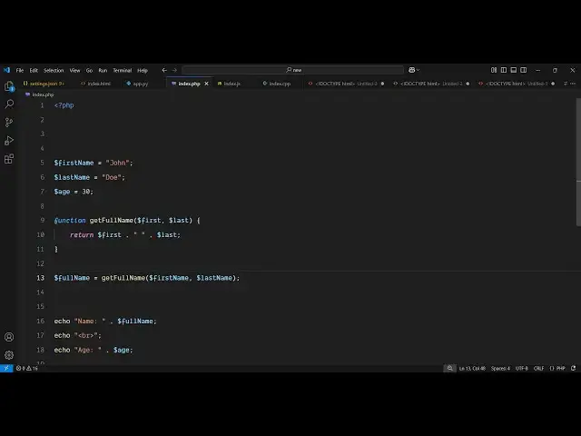Open the Run and Debug view
The height and width of the screenshot is (436, 581).
9,141
